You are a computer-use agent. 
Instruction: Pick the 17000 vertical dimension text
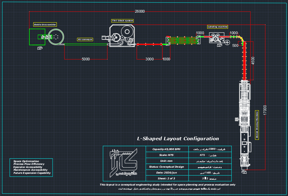pos(265,110)
